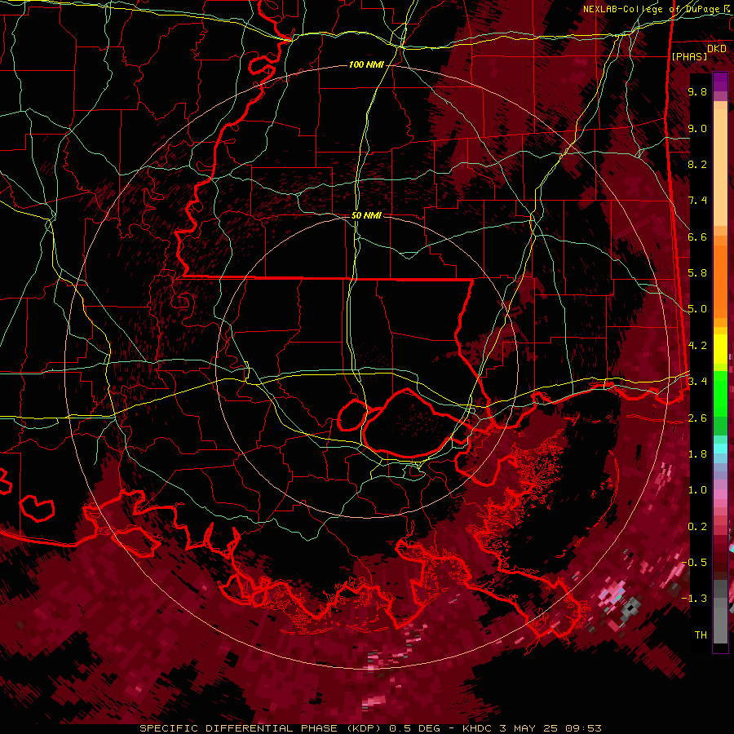Click the 1.8 value on the color scale

(697, 453)
